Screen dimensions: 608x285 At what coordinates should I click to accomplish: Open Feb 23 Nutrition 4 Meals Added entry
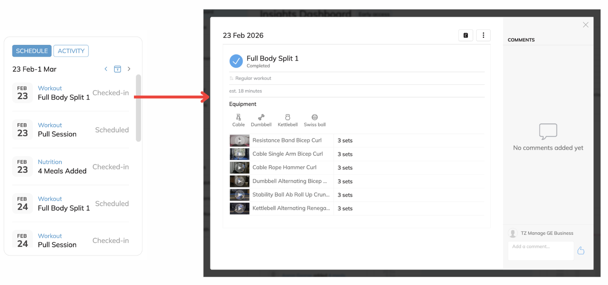(71, 167)
